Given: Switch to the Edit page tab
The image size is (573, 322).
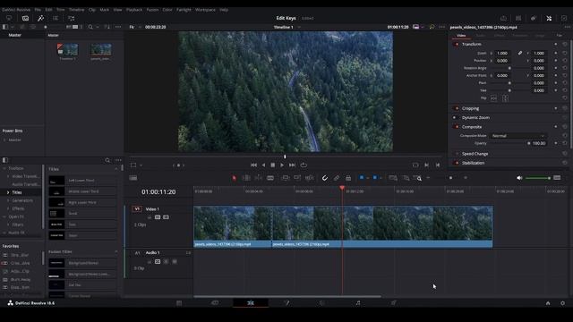Looking at the screenshot, I should click(x=251, y=302).
